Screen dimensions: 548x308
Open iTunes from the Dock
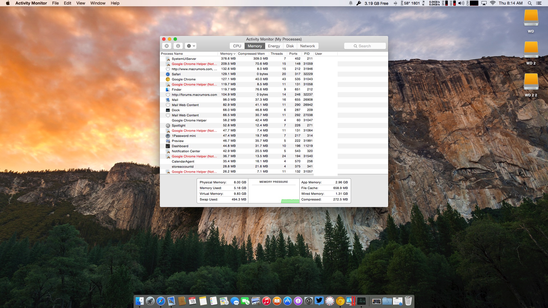pos(266,301)
